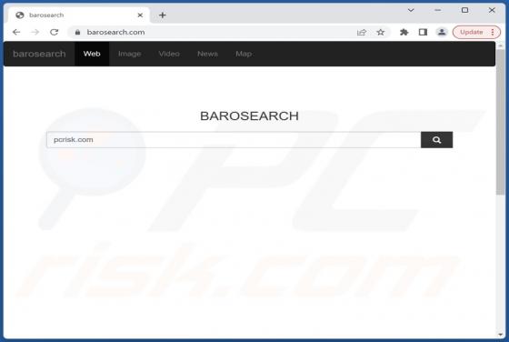
Task: Click the scrollbar up arrow
Action: coord(500,45)
